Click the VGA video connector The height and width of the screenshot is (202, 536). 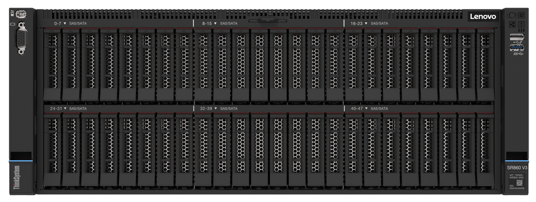(x=21, y=38)
